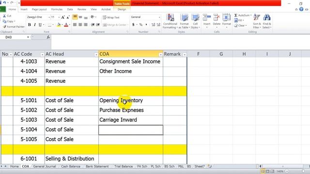Decrease font size with the shrink font icon
The height and width of the screenshot is (174, 310).
pos(68,17)
